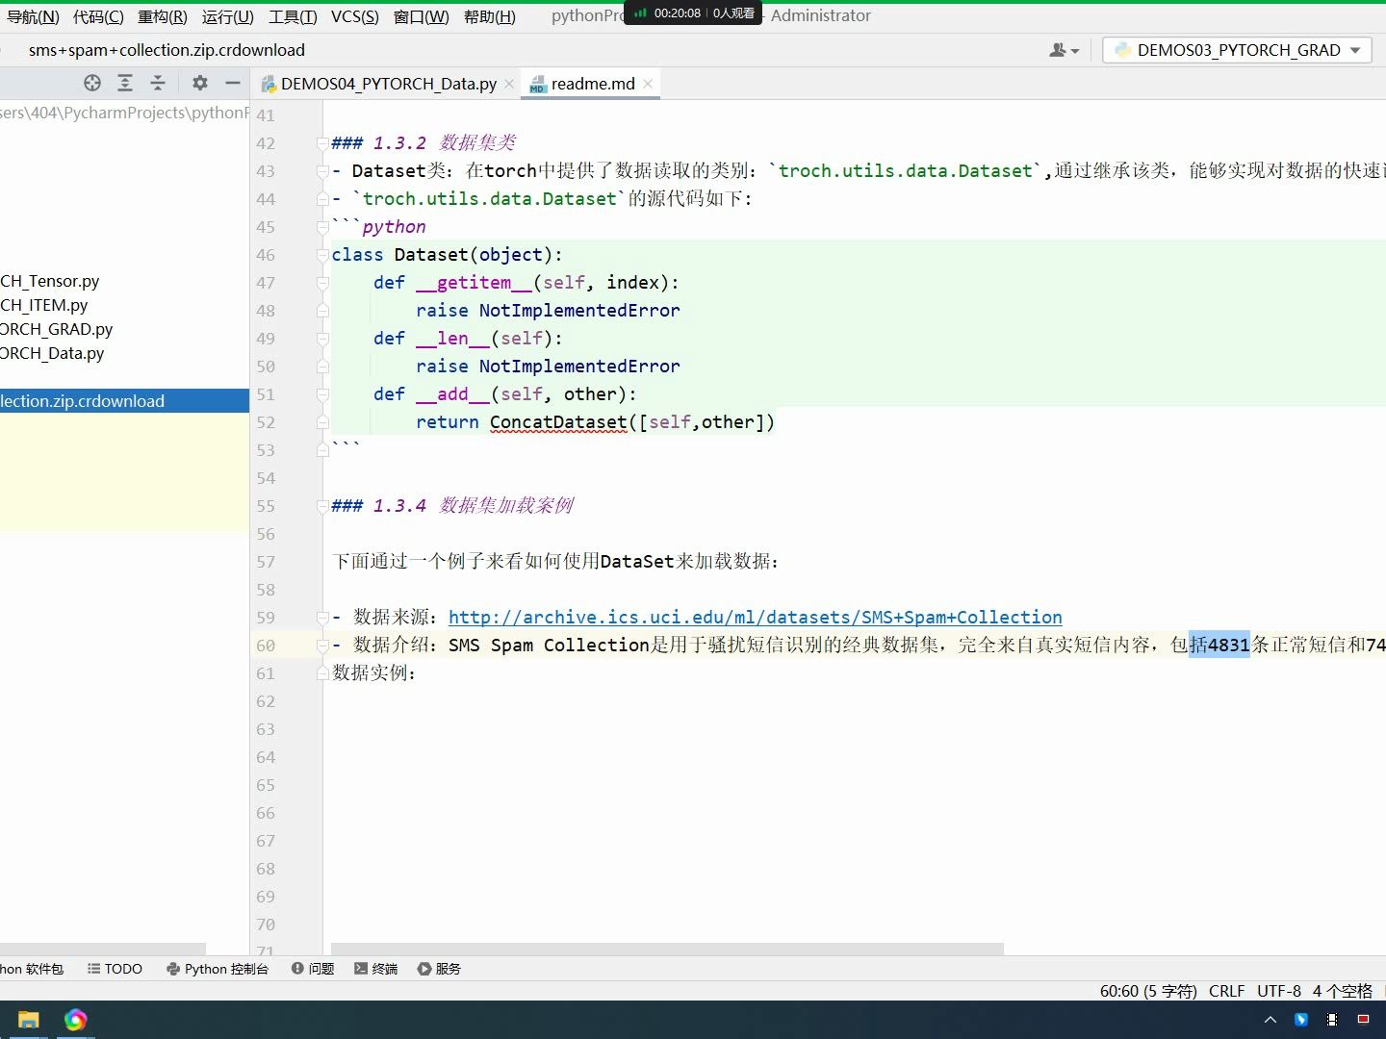Viewport: 1386px width, 1039px height.
Task: Fold the '```python' code fence block
Action: [x=323, y=227]
